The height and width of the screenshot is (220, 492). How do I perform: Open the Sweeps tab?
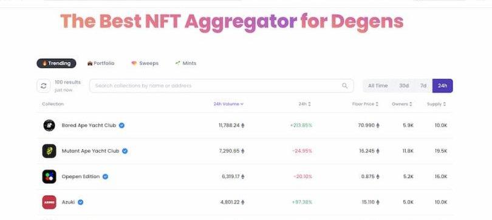pos(145,63)
